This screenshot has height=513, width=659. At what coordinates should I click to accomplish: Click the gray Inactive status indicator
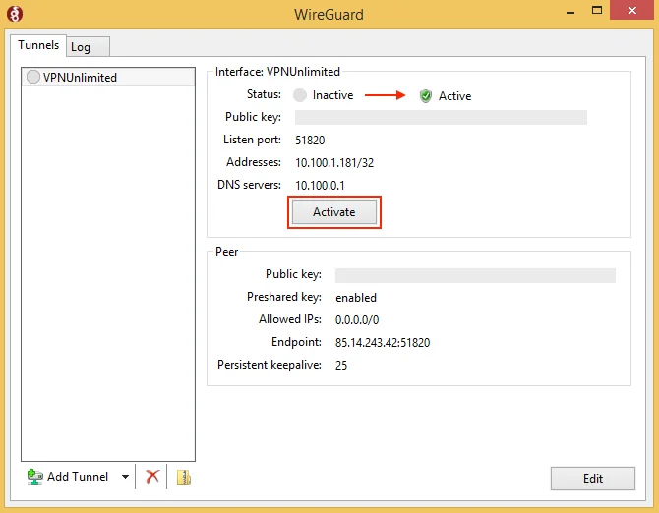[300, 95]
